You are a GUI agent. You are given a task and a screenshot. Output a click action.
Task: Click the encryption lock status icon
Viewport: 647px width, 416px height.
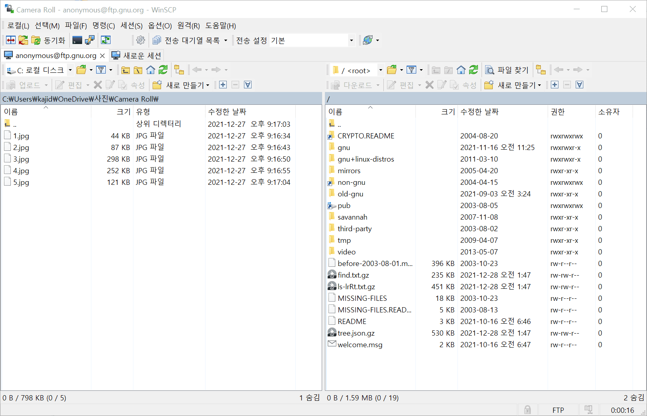[528, 410]
